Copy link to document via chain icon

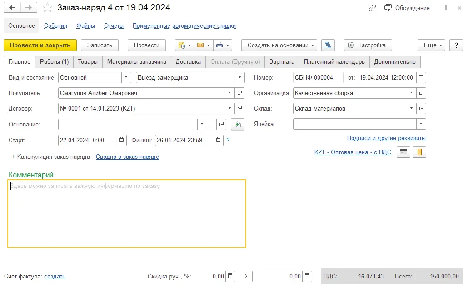372,8
